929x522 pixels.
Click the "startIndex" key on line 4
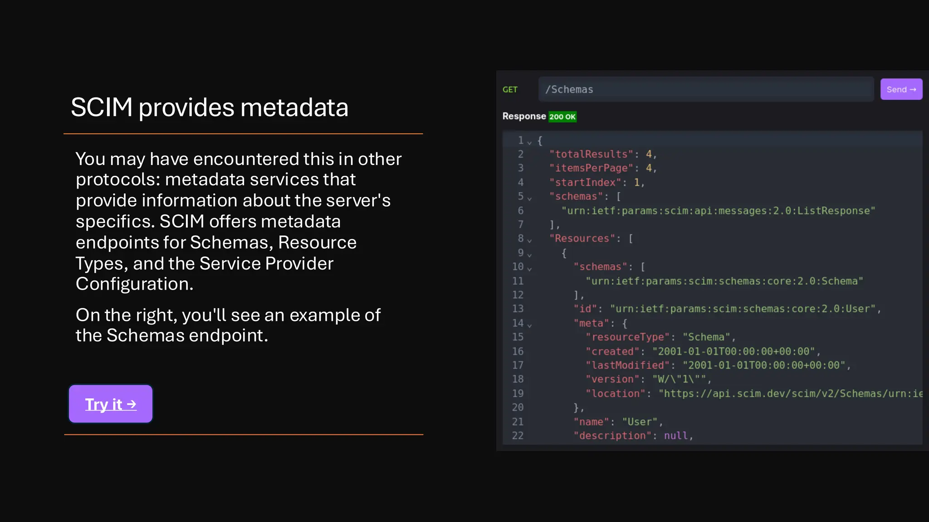(585, 182)
